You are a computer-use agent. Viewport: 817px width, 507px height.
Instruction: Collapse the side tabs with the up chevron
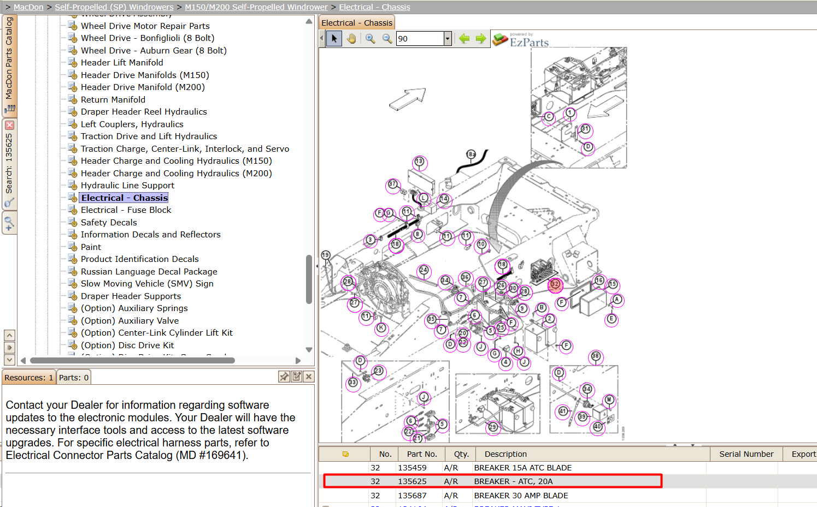tap(9, 335)
